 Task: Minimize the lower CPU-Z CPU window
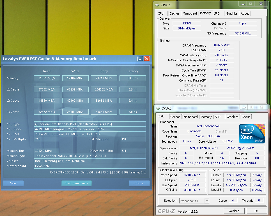tap(244, 107)
